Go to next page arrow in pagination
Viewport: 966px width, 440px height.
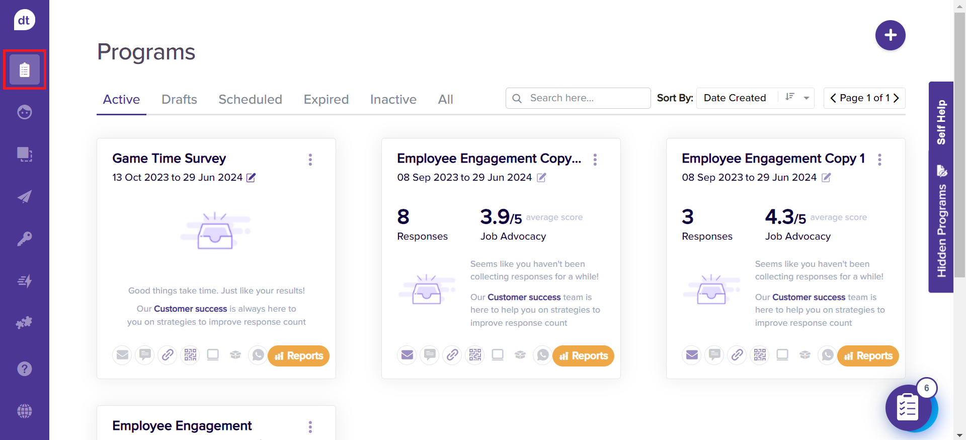point(896,98)
